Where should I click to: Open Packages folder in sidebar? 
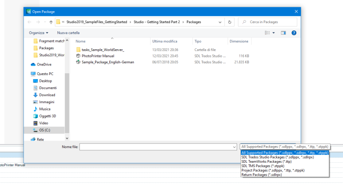(46, 48)
